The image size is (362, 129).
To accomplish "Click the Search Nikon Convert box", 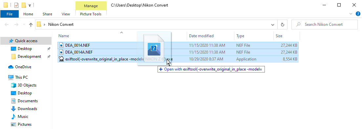I will [x=324, y=24].
